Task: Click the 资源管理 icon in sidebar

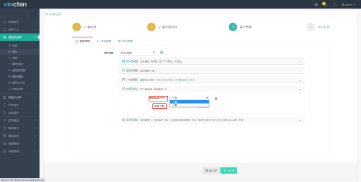Action: [x=5, y=143]
